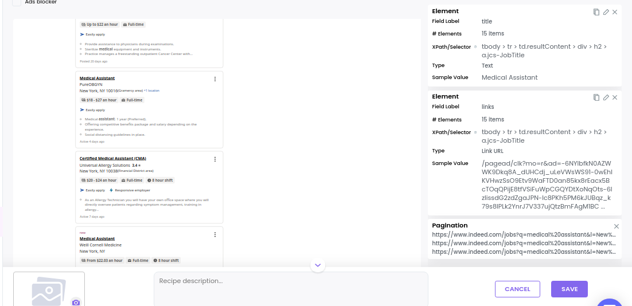Edit the links element with pencil icon
The height and width of the screenshot is (306, 632).
[x=606, y=97]
